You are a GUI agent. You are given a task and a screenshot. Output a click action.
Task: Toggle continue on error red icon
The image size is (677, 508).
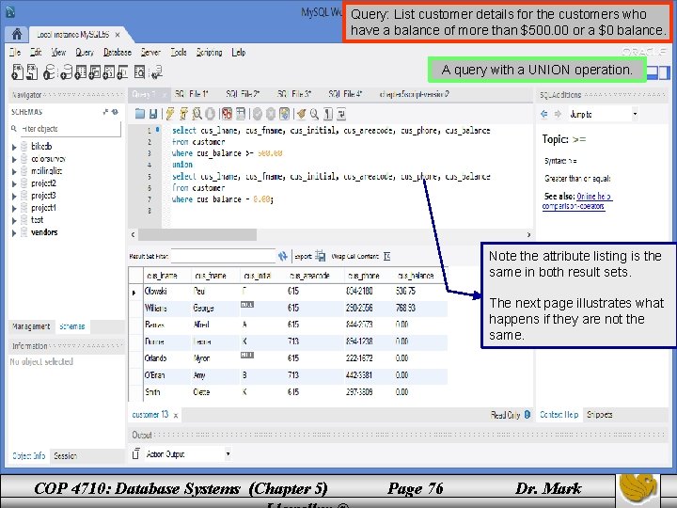pyautogui.click(x=228, y=114)
